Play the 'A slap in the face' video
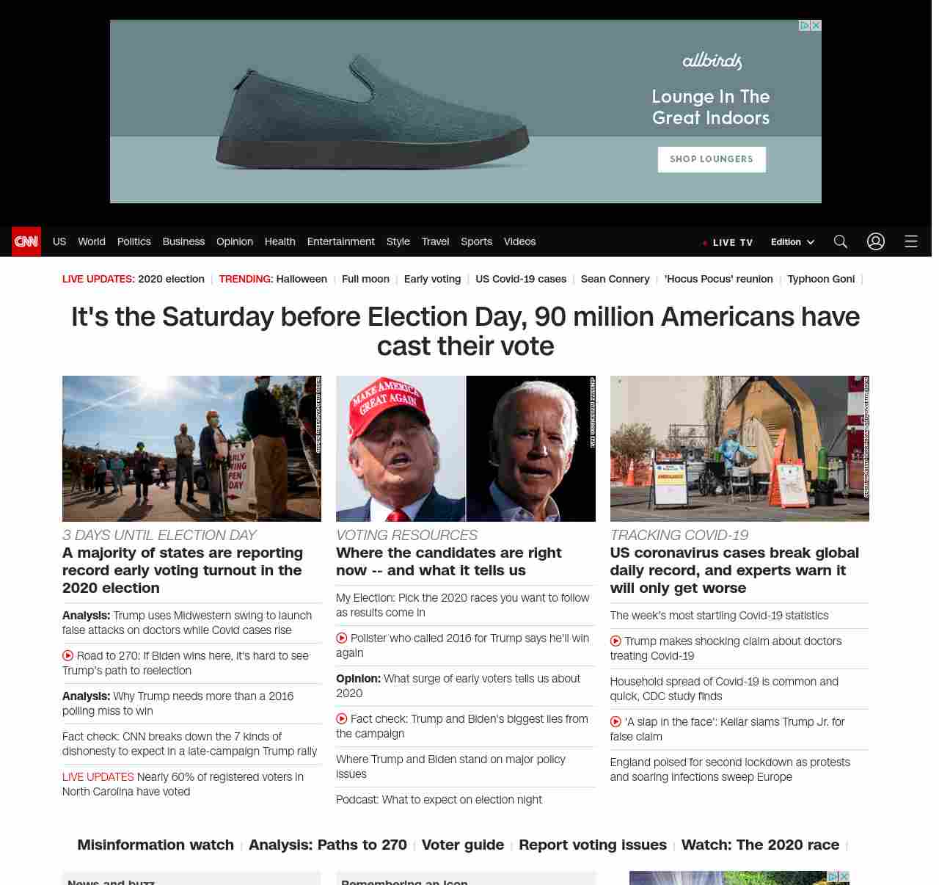Viewport: 939px width, 885px height. [x=616, y=721]
